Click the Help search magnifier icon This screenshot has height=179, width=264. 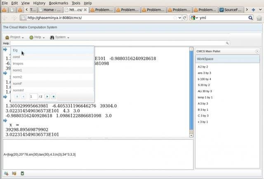(x=227, y=43)
